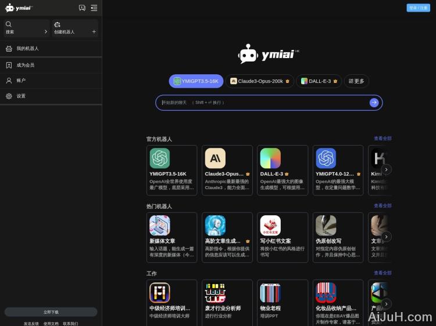Open the 使用文档 link
This screenshot has width=436, height=326.
coord(51,324)
